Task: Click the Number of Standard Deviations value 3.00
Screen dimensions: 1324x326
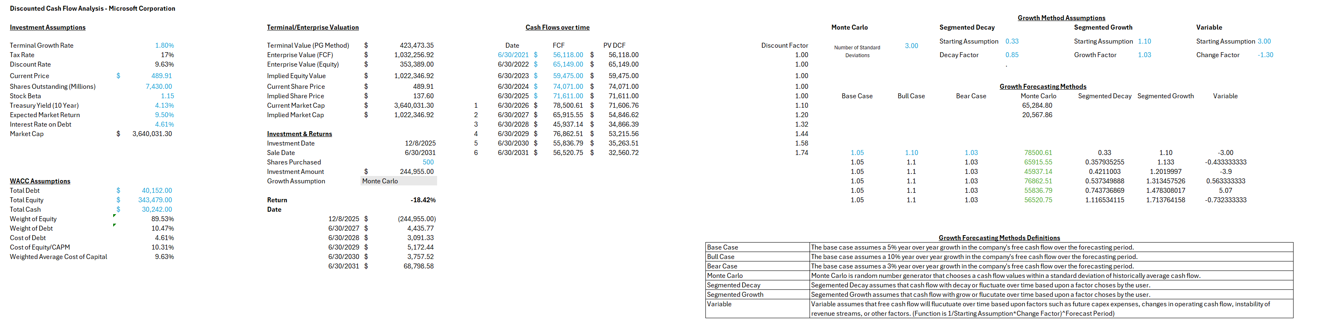Action: click(911, 46)
